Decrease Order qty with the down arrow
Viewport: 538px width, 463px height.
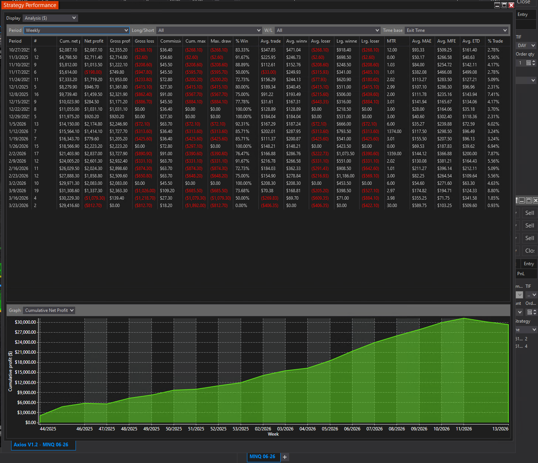(534, 64)
